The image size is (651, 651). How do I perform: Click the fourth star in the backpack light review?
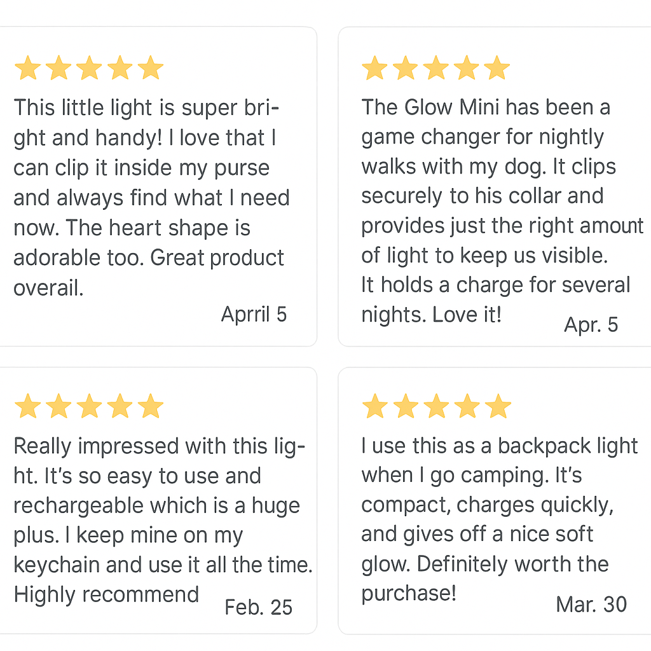tap(467, 406)
